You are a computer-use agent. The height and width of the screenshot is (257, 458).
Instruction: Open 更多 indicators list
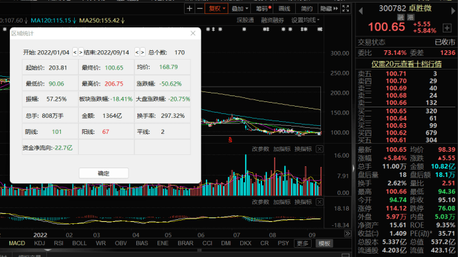click(x=302, y=244)
